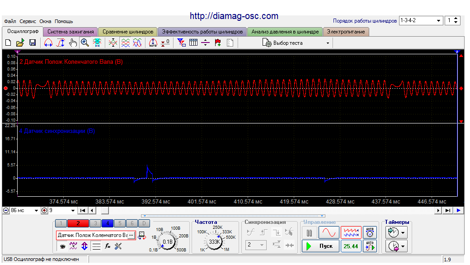The height and width of the screenshot is (265, 470).
Task: Create a new file with the blank page icon
Action: (x=8, y=43)
